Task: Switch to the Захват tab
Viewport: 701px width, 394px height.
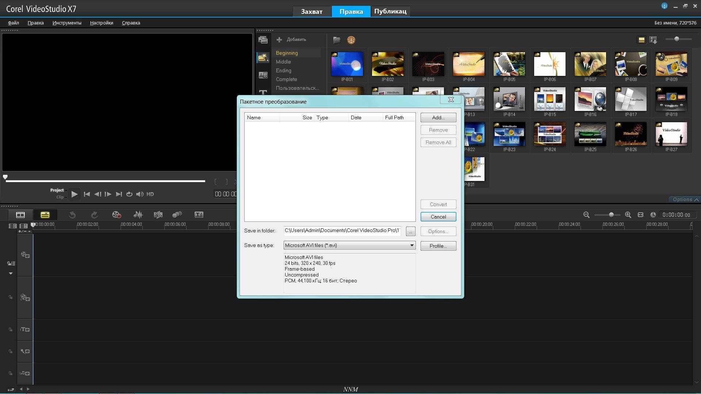Action: click(x=312, y=11)
